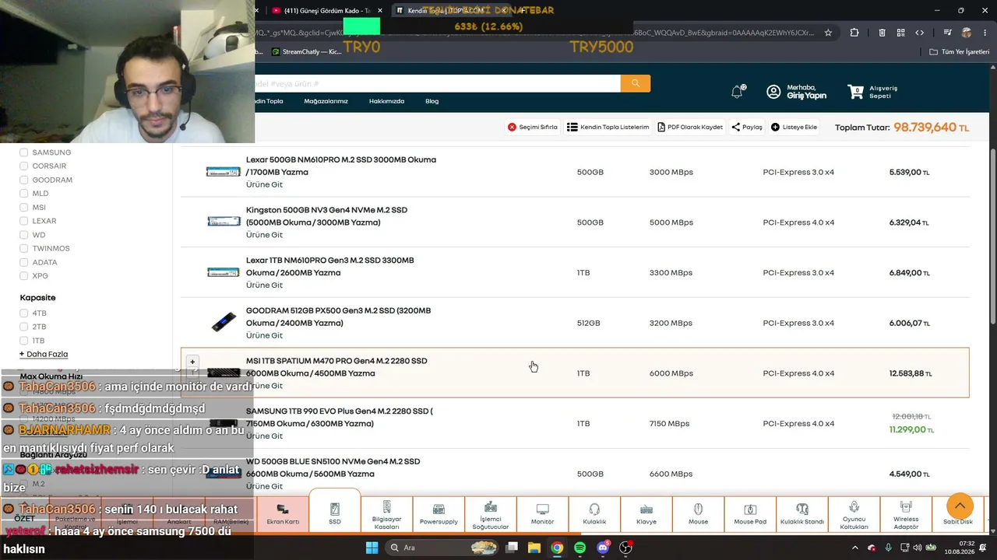Select the Bilgisayar Kasaları category

(x=386, y=514)
